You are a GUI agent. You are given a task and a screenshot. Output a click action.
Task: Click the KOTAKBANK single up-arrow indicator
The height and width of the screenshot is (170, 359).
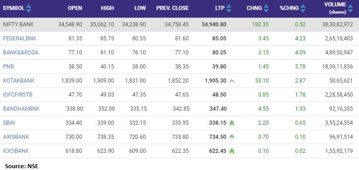(232, 81)
